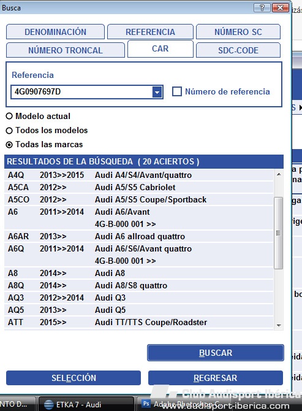Select the Modelo actual radio button
The height and width of the screenshot is (411, 302).
9,116
